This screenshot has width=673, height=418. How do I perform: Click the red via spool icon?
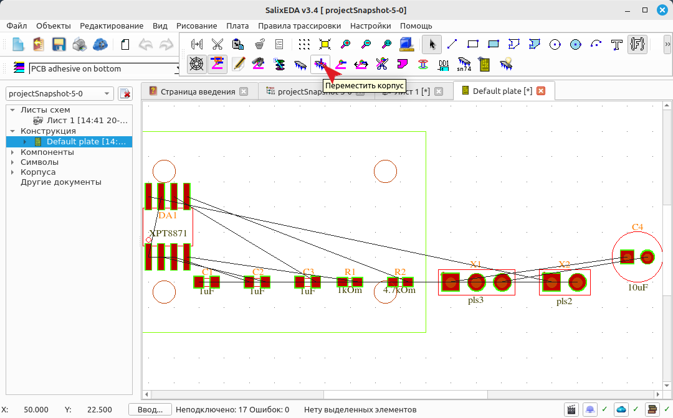pyautogui.click(x=422, y=65)
